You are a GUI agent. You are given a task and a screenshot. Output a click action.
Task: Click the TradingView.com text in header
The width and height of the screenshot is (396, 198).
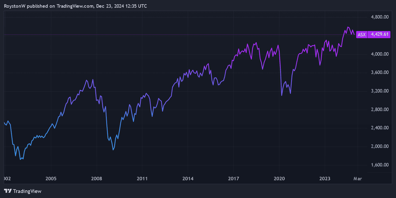(74, 6)
